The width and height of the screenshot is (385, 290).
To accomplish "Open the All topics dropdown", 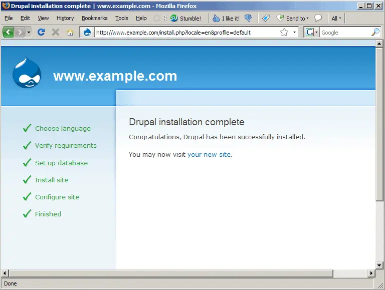I will pyautogui.click(x=336, y=19).
